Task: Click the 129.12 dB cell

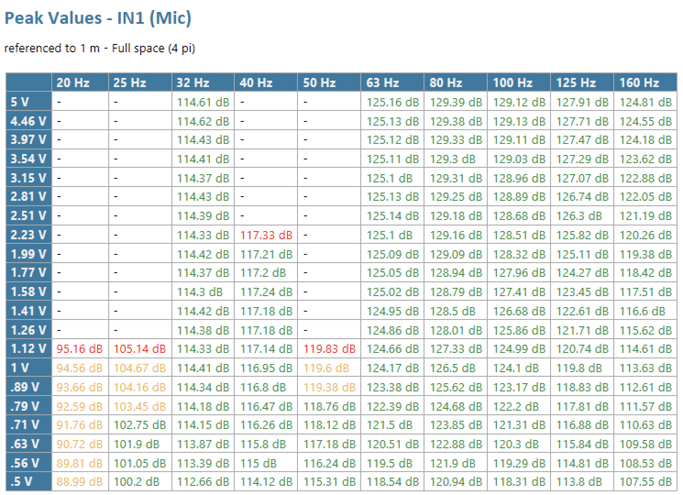Action: tap(519, 102)
